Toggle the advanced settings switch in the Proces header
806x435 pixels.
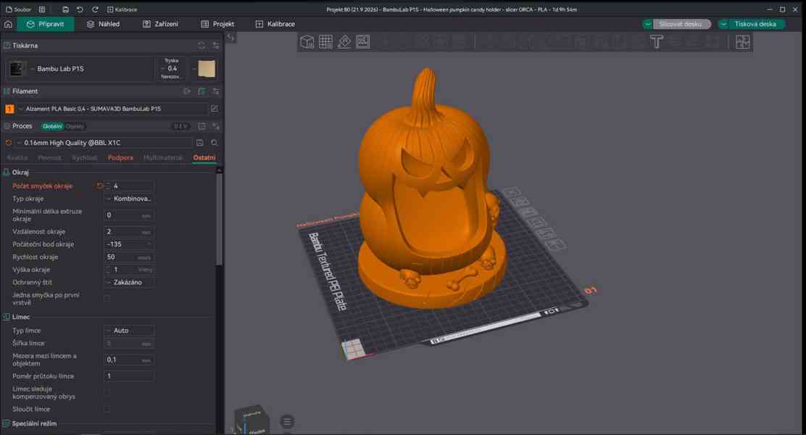click(x=180, y=126)
